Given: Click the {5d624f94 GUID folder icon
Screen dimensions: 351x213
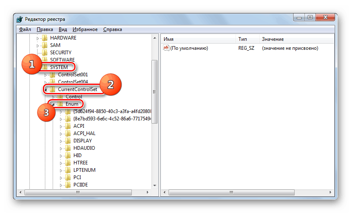Looking at the screenshot, I should 68,111.
